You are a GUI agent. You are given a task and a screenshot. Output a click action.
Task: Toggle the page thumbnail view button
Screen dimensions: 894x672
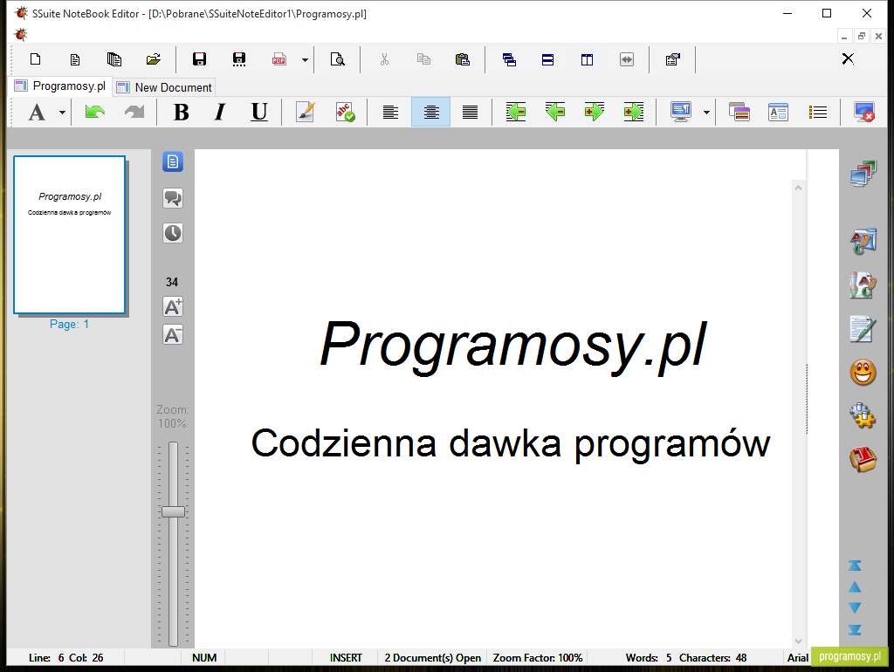[x=173, y=161]
